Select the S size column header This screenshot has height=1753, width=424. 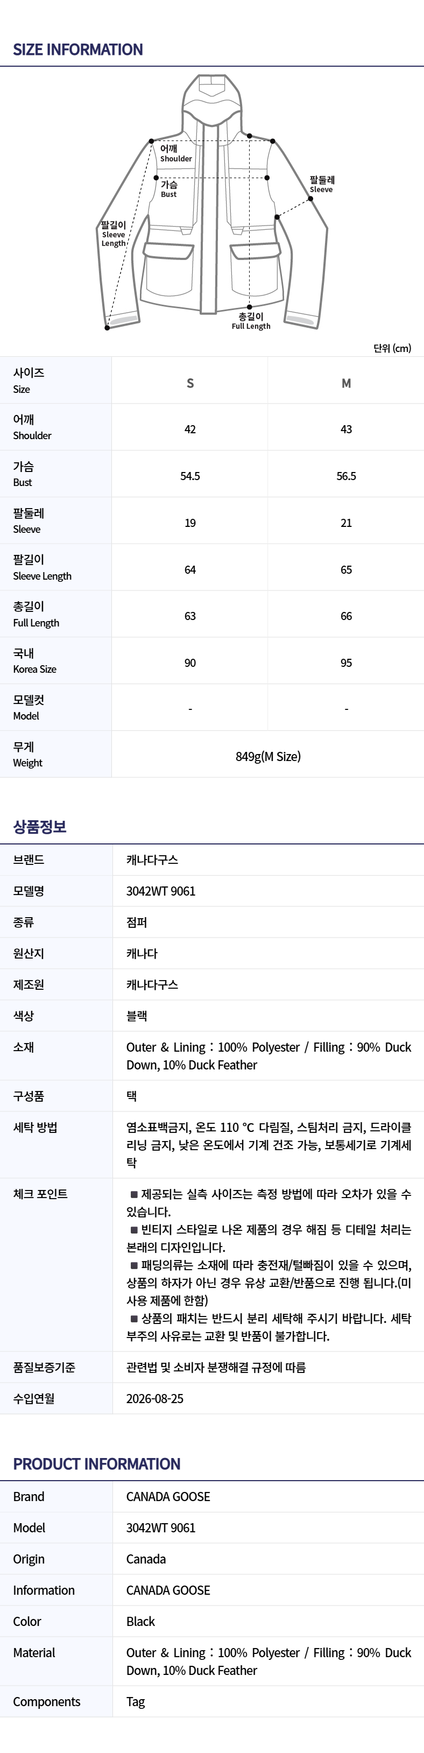click(190, 383)
